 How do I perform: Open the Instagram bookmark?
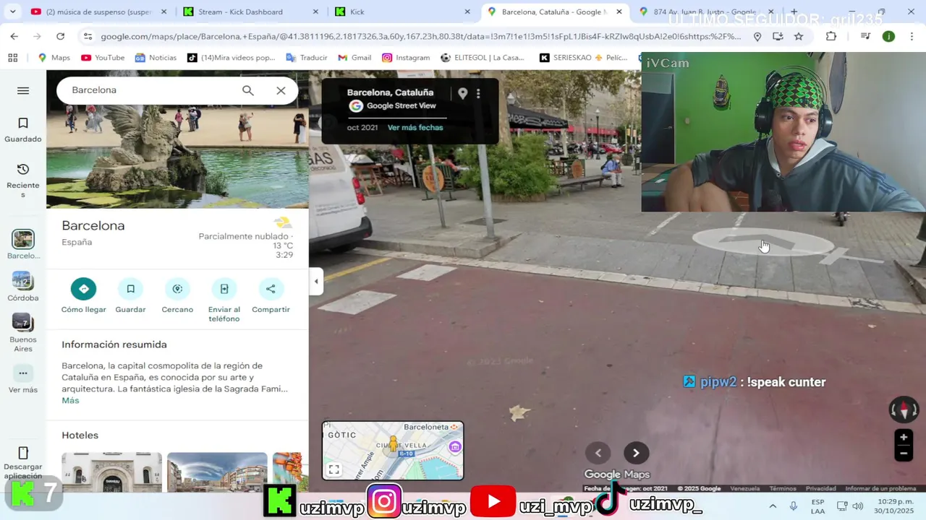click(x=406, y=58)
